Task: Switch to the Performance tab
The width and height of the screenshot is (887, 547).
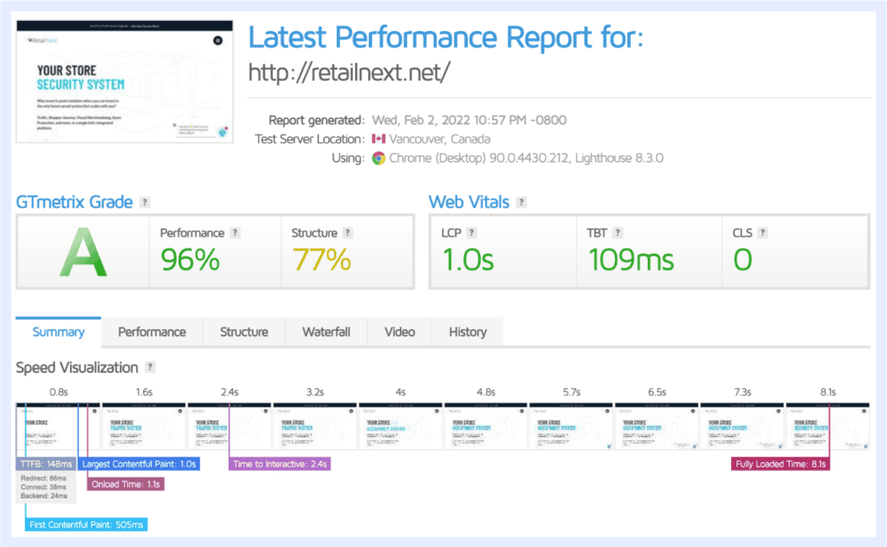Action: click(x=152, y=332)
